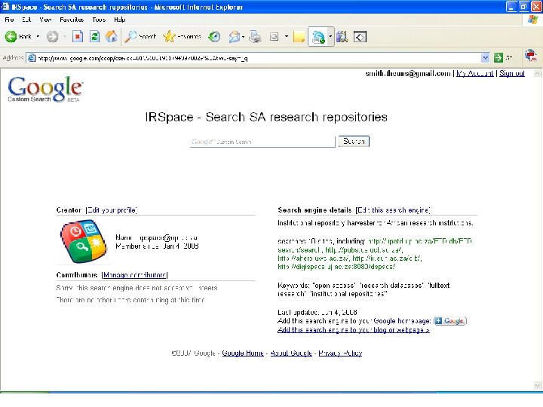The image size is (543, 407).
Task: Click the Back arrow icon
Action: tap(11, 36)
